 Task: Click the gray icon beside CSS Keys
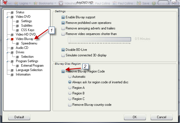18,30
